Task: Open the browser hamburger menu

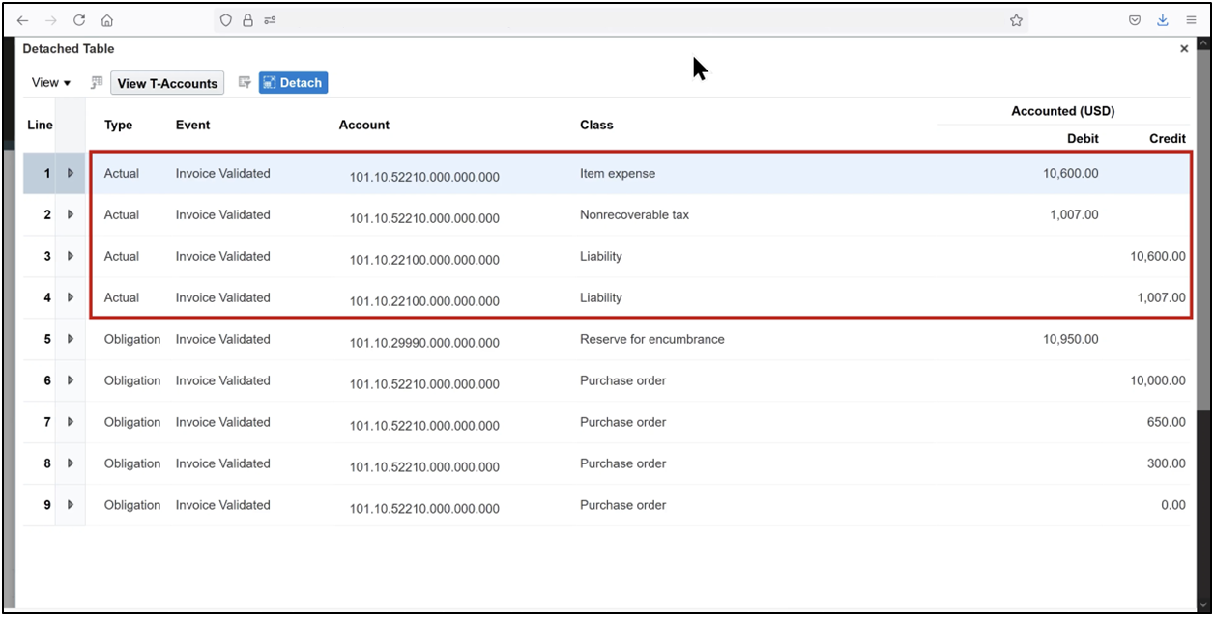Action: pos(1192,19)
